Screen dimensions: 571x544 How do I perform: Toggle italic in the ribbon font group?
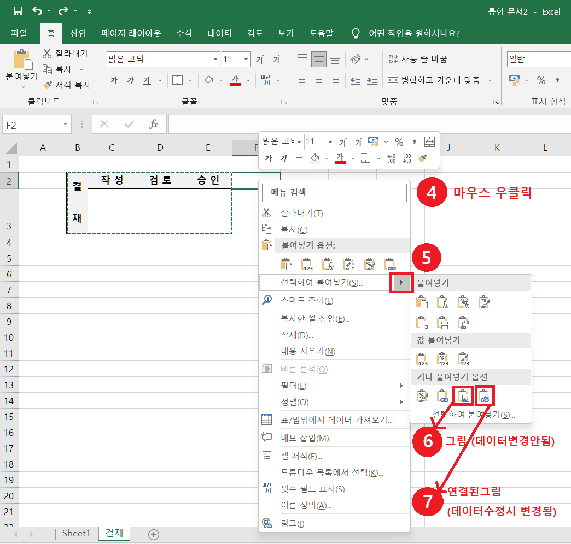tap(130, 80)
